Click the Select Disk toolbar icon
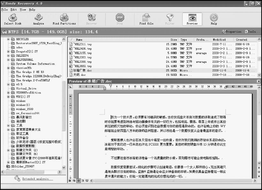262x190 pixels. (x=13, y=19)
